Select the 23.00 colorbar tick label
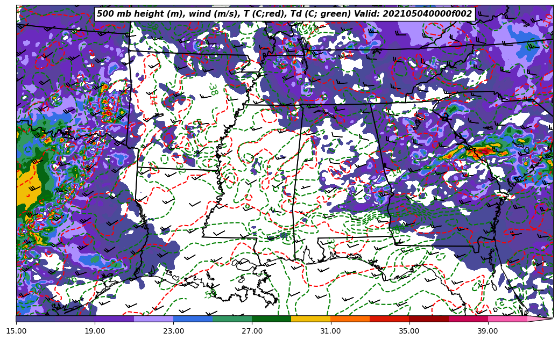Viewport: 558px width, 340px height. coord(173,331)
